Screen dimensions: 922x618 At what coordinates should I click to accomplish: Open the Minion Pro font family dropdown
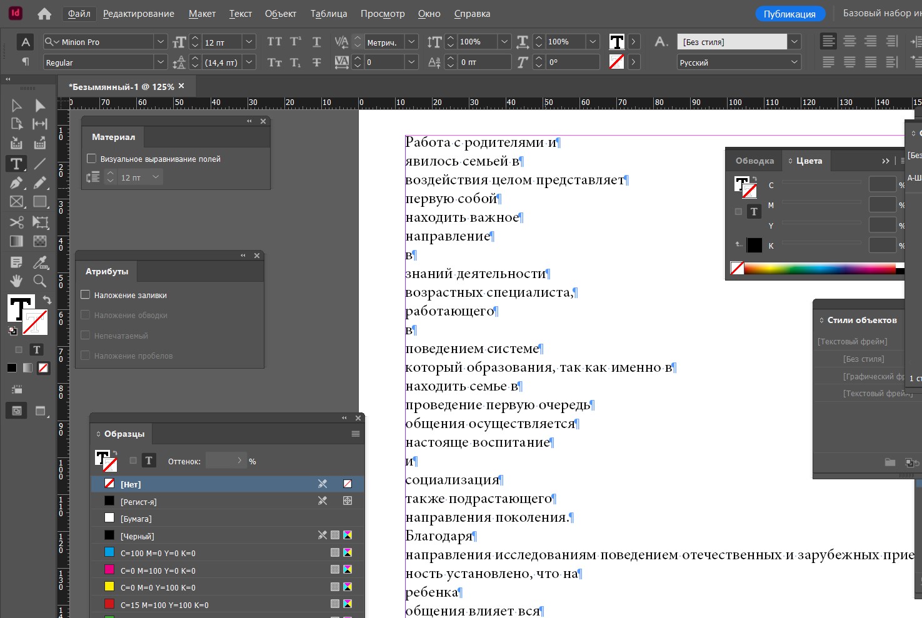pyautogui.click(x=161, y=42)
